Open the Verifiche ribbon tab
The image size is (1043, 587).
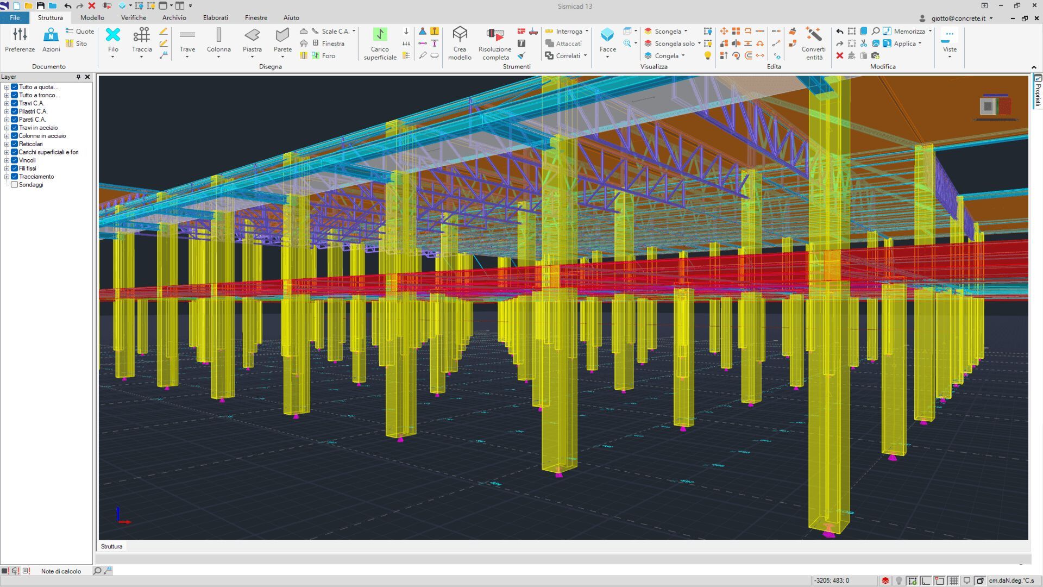tap(133, 17)
